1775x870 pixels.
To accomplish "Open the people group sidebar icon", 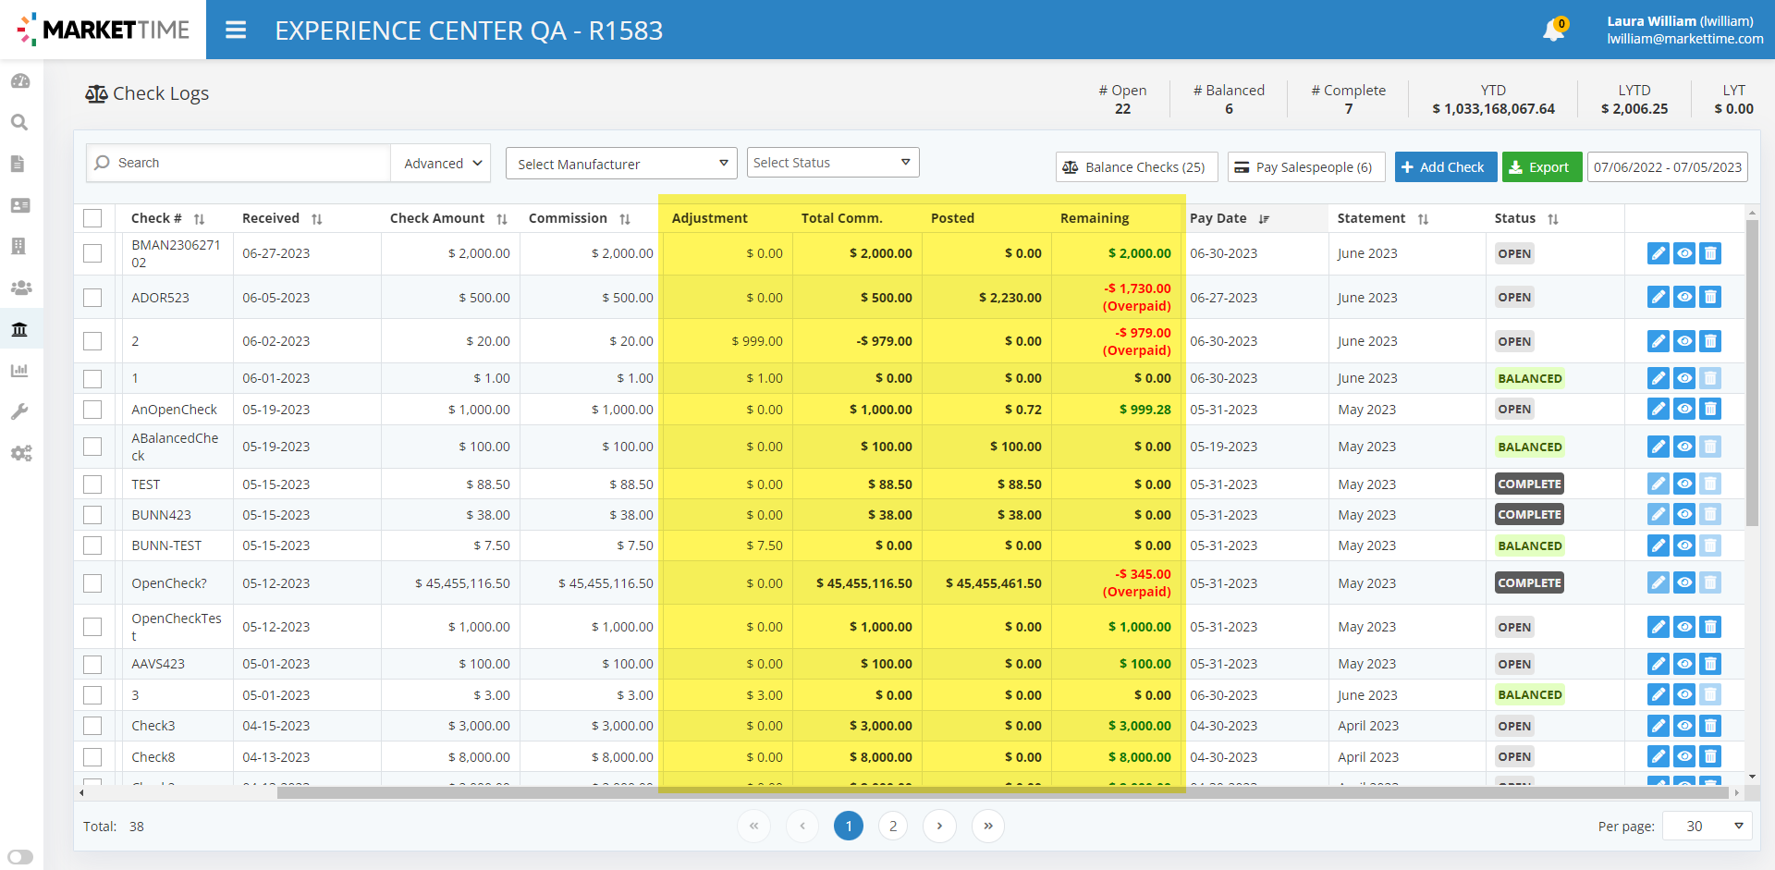I will [21, 288].
